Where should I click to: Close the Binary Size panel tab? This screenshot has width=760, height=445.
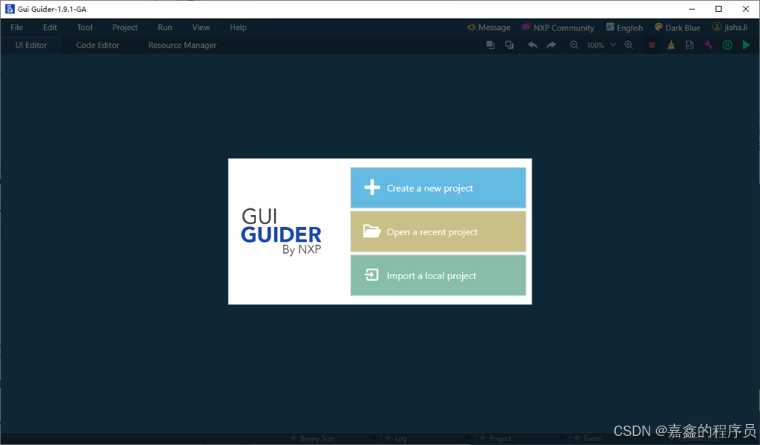(373, 438)
